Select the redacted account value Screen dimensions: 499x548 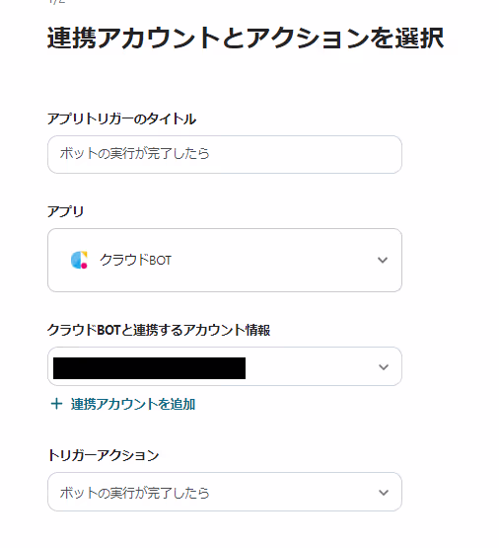click(149, 368)
